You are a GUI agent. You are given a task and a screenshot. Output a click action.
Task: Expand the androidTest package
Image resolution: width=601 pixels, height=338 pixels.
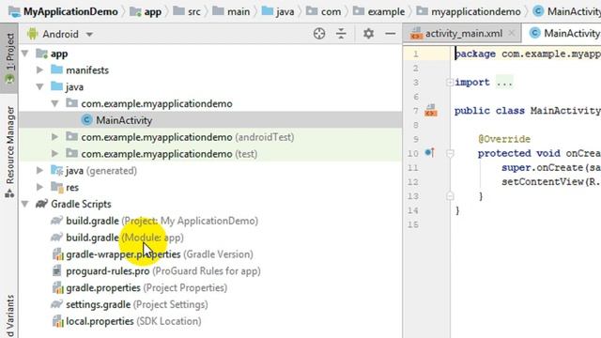coord(54,137)
